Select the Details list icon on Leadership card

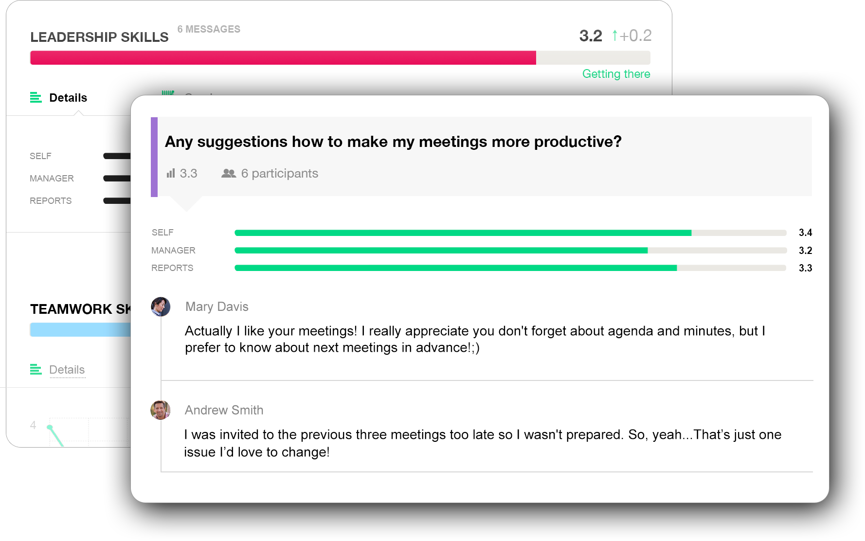[x=36, y=97]
